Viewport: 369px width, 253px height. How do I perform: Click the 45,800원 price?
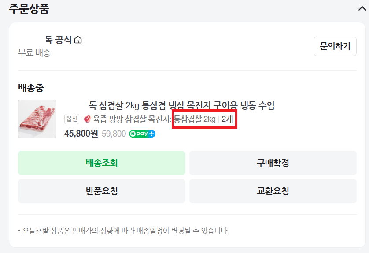point(81,134)
